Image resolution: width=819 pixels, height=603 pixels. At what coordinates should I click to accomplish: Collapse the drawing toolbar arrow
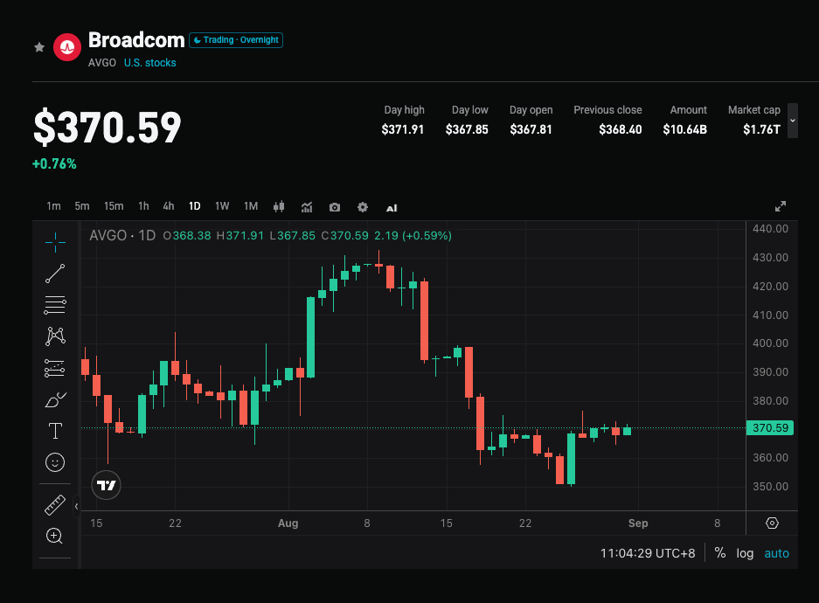click(x=76, y=506)
